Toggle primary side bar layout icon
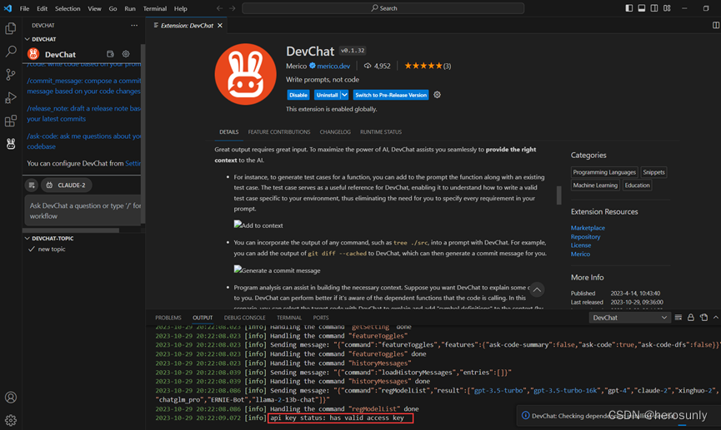Screen dimensions: 721x430 click(x=628, y=8)
